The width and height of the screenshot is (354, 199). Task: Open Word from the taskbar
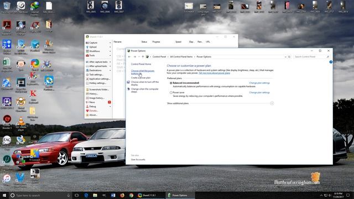(113, 195)
